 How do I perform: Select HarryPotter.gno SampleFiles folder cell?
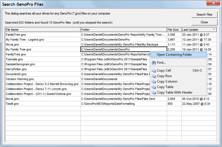point(115,69)
